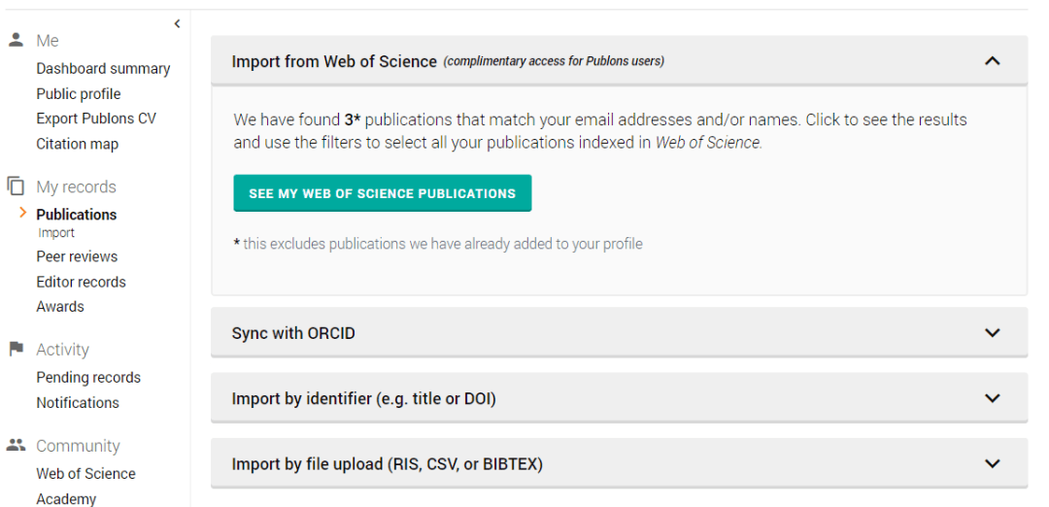
Task: Open Pending records under Activity
Action: pyautogui.click(x=88, y=377)
